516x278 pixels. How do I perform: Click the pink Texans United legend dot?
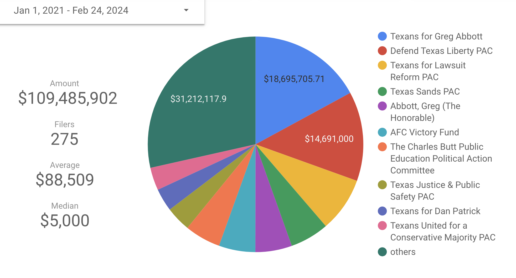click(382, 225)
